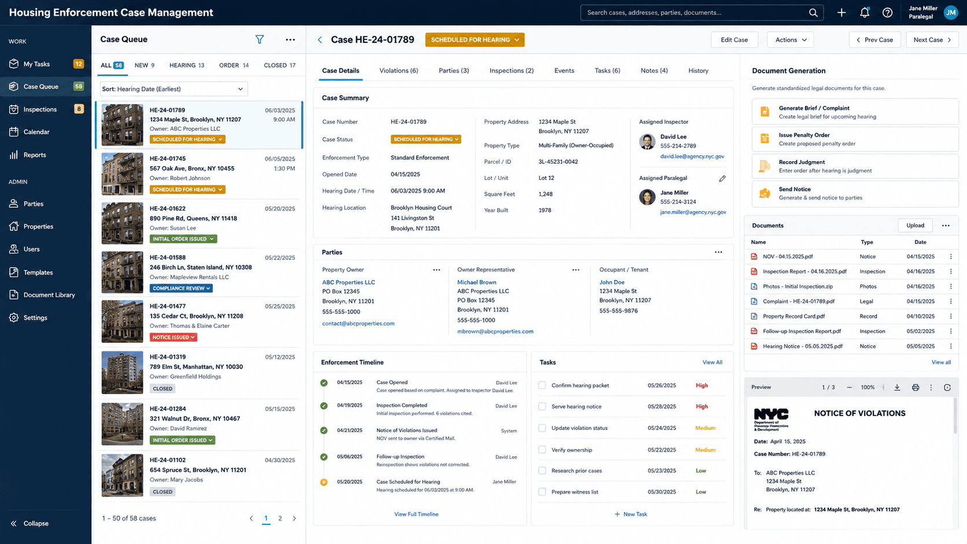Check the Verify ownership task
The image size is (967, 544).
coord(542,449)
